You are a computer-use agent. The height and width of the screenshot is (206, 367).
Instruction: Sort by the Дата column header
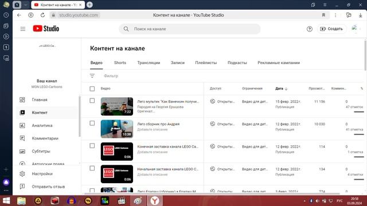(282, 89)
